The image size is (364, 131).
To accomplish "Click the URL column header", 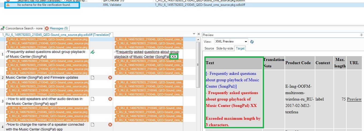I will coord(354,63).
